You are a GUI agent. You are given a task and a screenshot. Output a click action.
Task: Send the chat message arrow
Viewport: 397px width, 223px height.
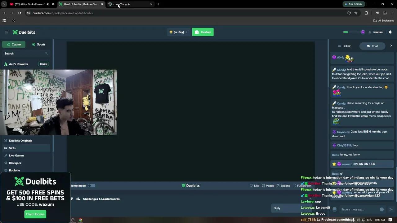pyautogui.click(x=391, y=209)
